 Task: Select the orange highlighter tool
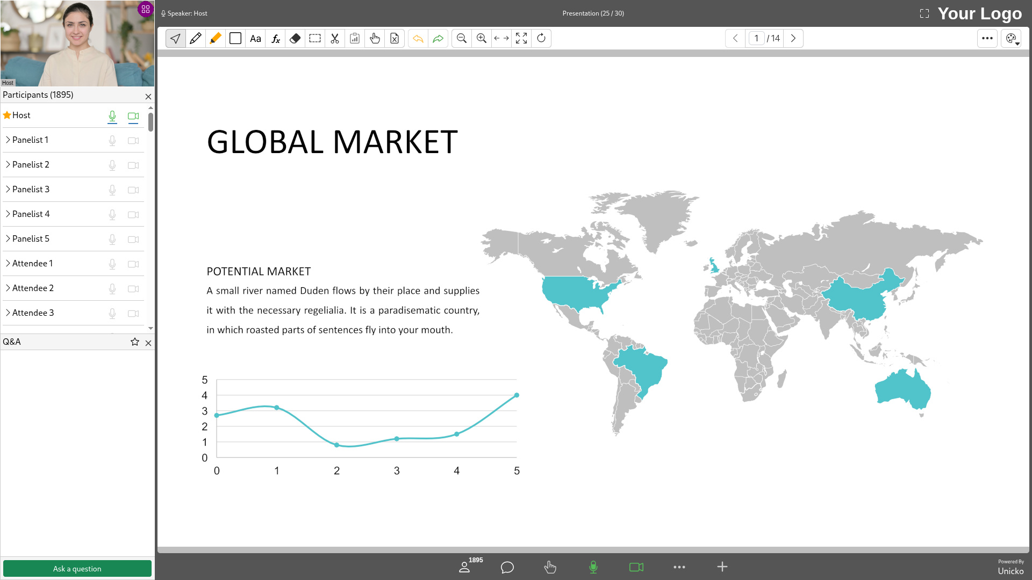click(x=216, y=38)
